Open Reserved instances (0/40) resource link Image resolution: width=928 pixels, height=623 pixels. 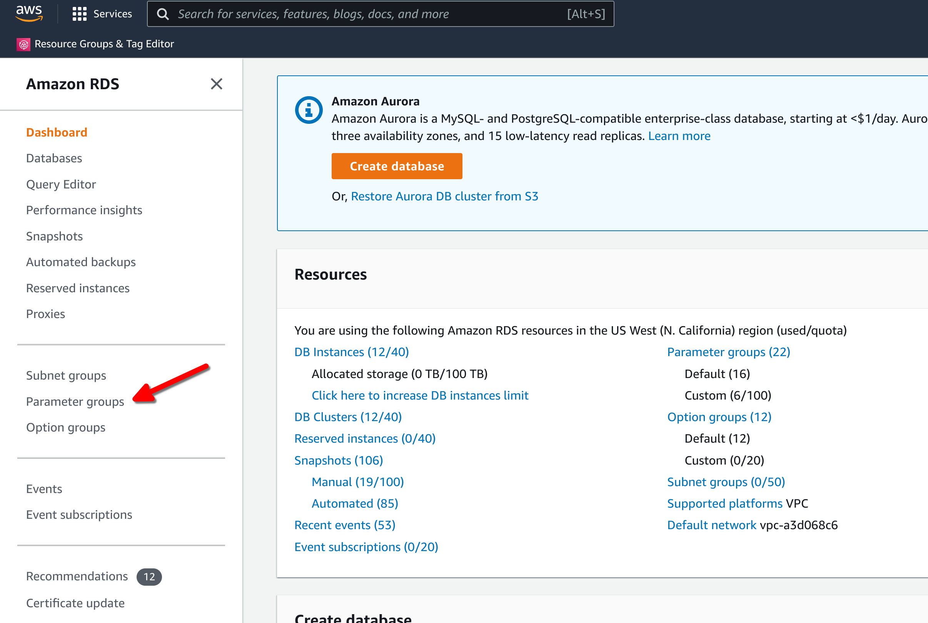[365, 439]
